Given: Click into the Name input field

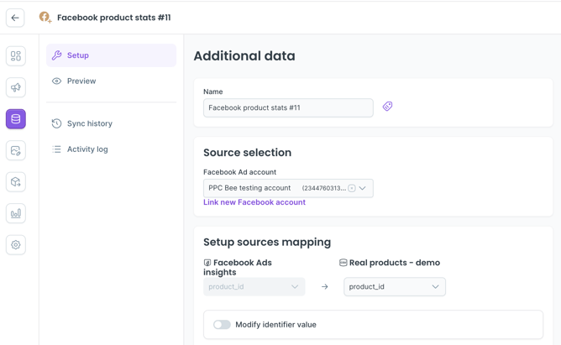Looking at the screenshot, I should 287,107.
